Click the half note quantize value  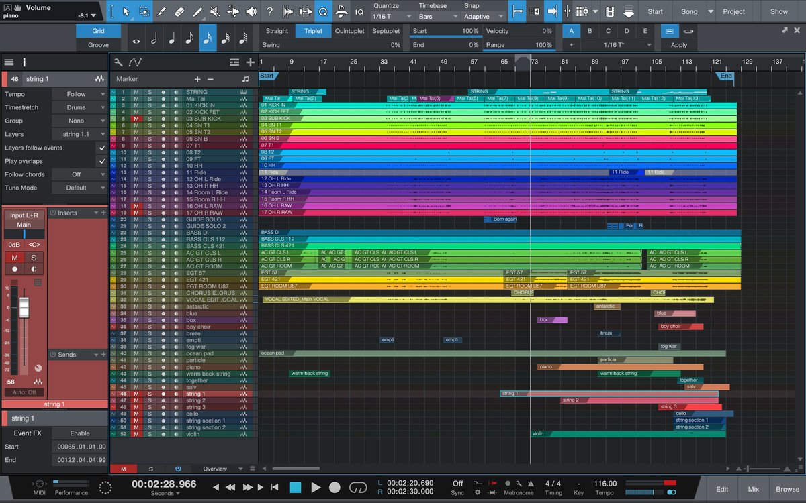click(x=154, y=38)
